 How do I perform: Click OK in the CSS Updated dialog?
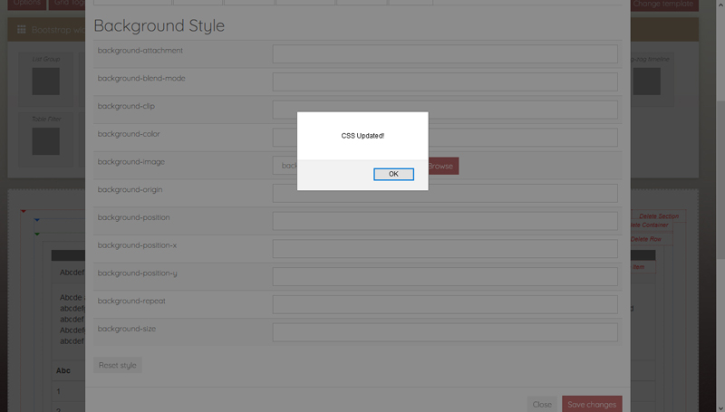pyautogui.click(x=393, y=174)
